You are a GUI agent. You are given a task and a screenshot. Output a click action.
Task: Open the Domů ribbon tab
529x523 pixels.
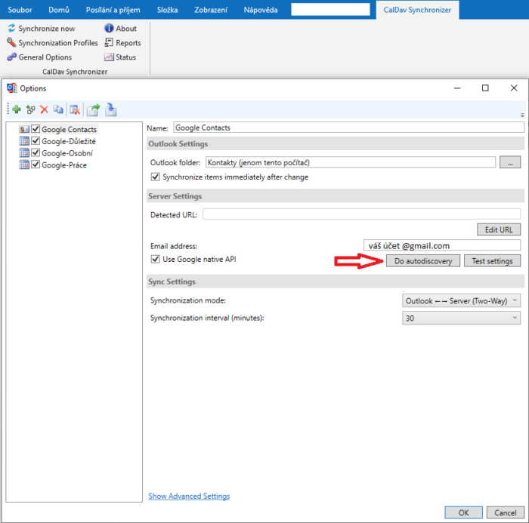[59, 10]
